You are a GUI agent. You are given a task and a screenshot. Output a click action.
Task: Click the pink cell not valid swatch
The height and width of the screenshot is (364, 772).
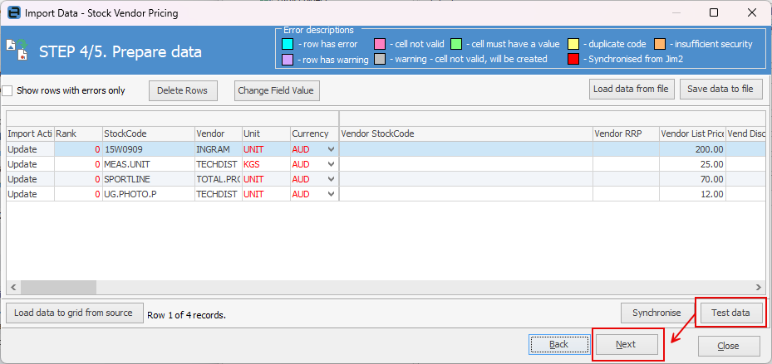[380, 44]
